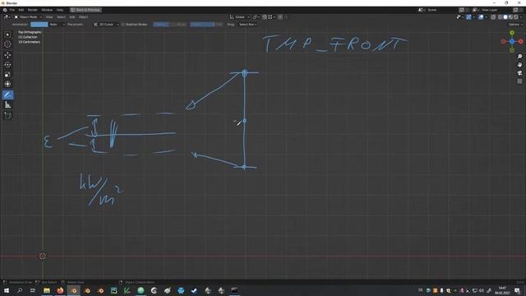Image resolution: width=526 pixels, height=296 pixels.
Task: Open 3D Cursor placement dropdown
Action: click(x=106, y=25)
